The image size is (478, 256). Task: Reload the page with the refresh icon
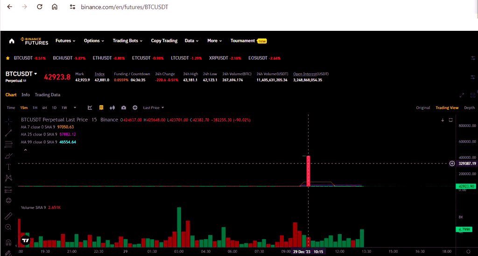(40, 7)
